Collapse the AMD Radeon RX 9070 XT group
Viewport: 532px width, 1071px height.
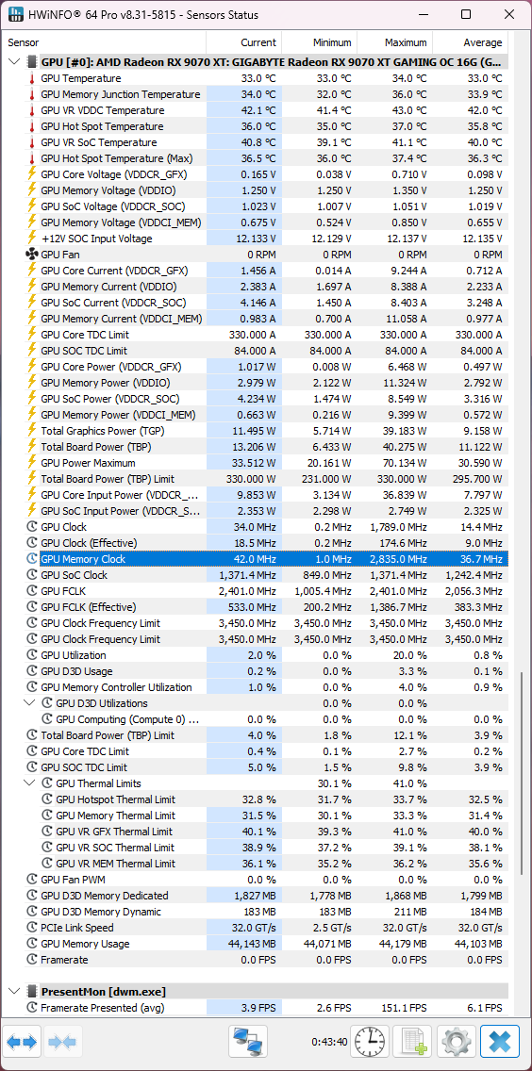point(13,62)
